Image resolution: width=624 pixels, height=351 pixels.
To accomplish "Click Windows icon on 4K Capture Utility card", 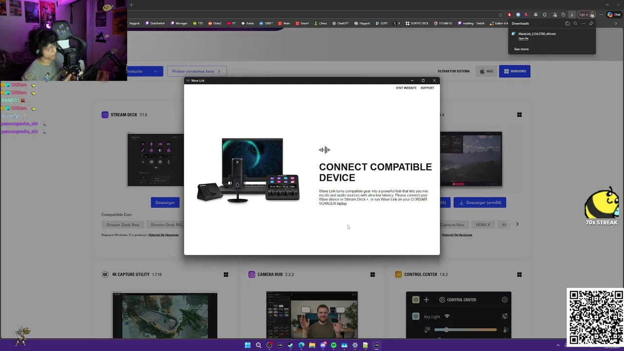I will (x=226, y=274).
